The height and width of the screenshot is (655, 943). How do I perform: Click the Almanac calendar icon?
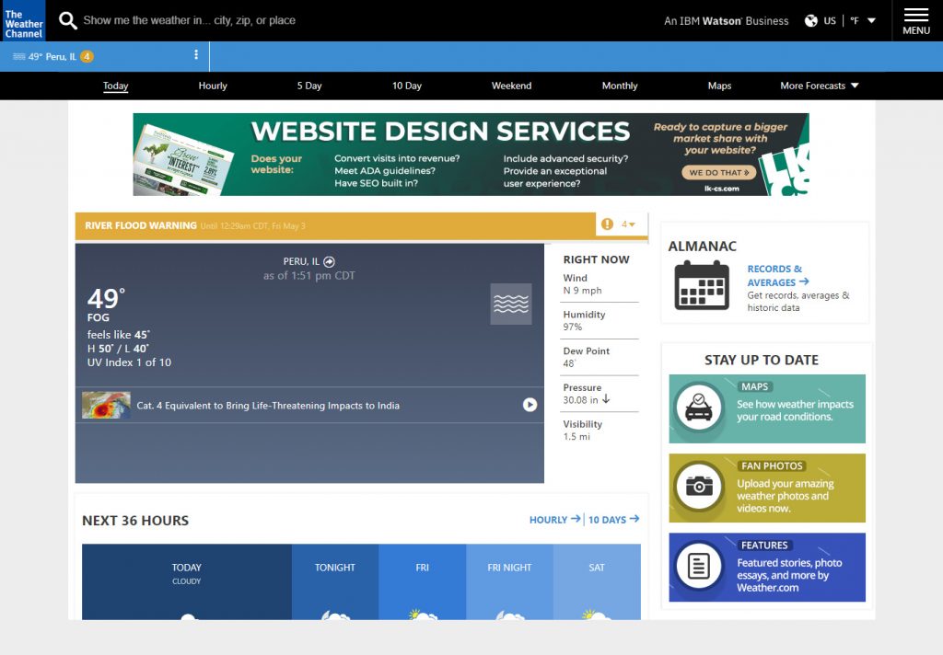point(702,285)
